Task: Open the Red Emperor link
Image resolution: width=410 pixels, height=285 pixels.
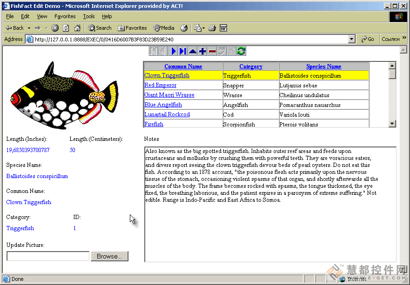Action: coord(160,85)
